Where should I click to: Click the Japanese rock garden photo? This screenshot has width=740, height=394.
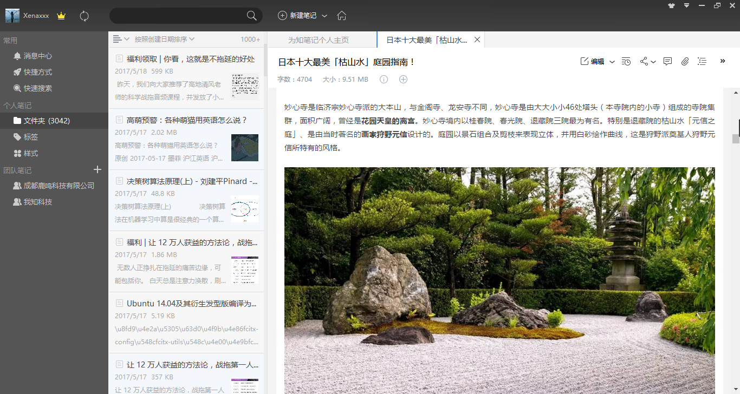tap(499, 280)
